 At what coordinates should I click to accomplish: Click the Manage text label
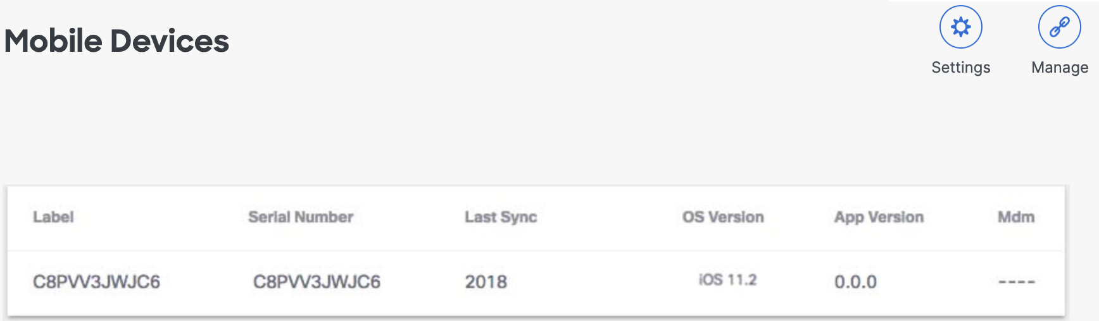pyautogui.click(x=1060, y=68)
